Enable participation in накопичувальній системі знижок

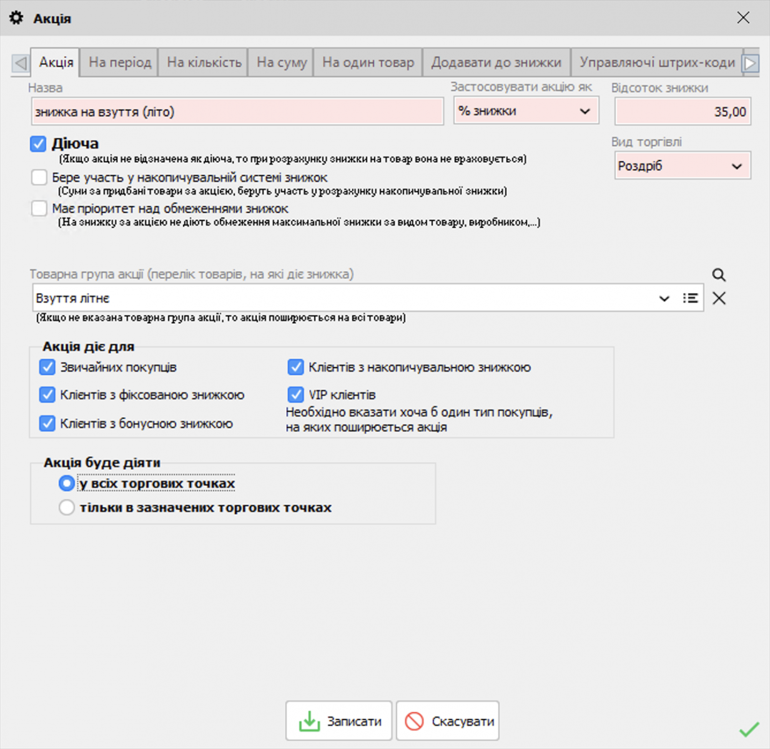coord(39,177)
